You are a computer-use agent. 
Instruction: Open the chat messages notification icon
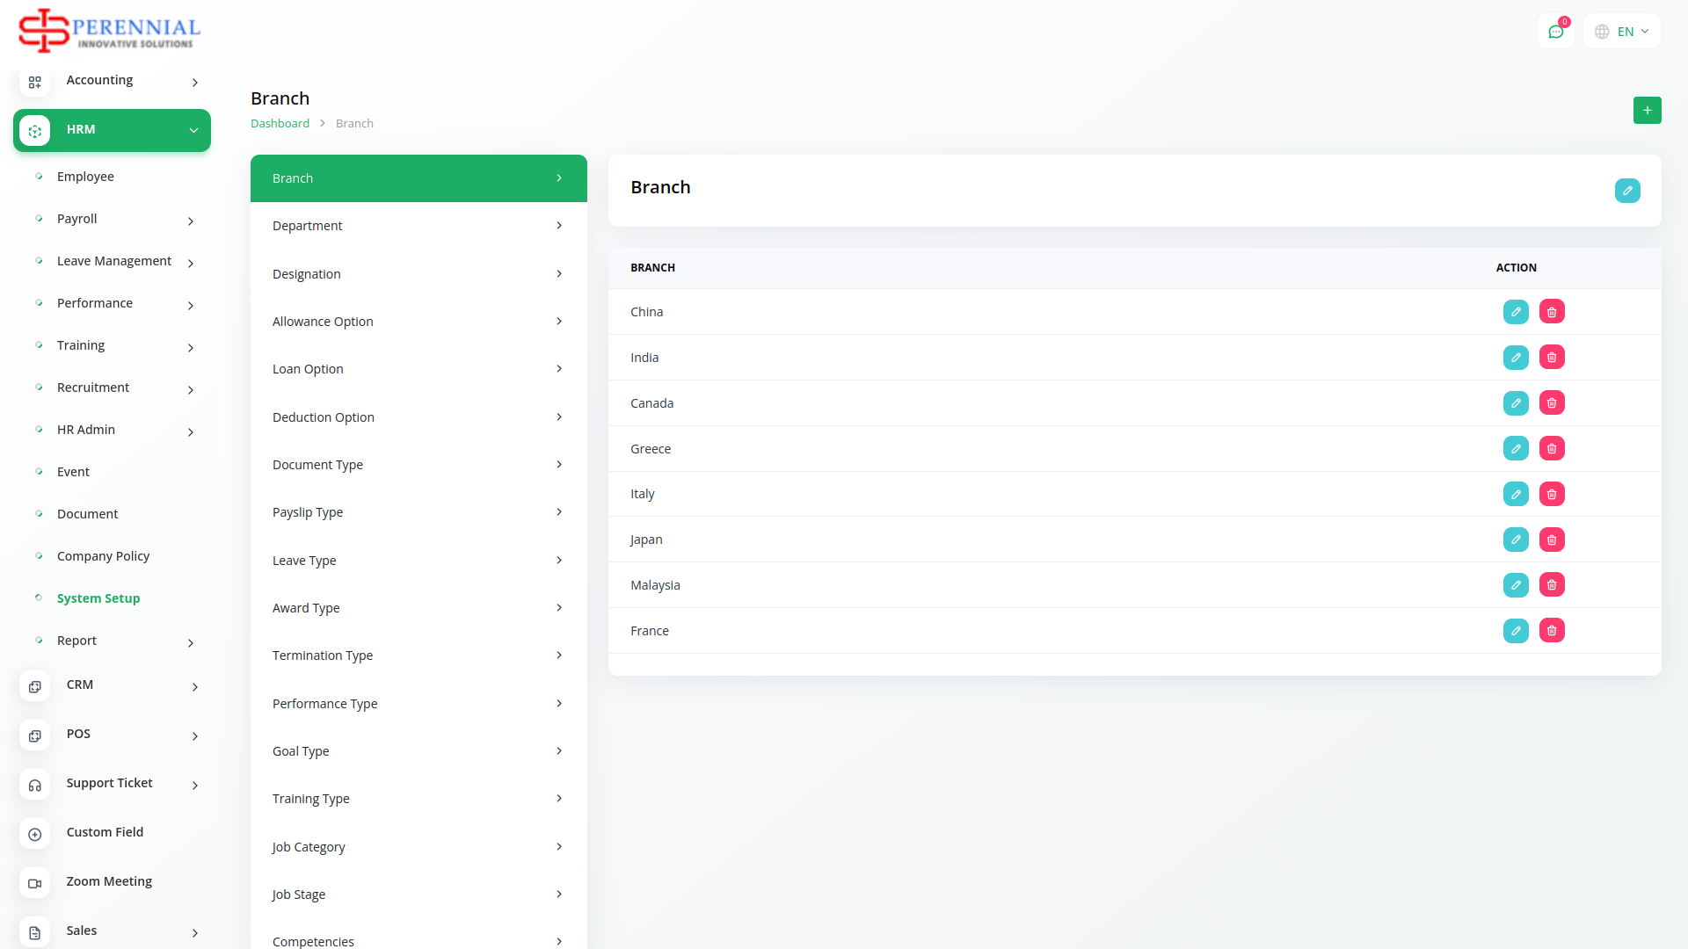pyautogui.click(x=1555, y=32)
